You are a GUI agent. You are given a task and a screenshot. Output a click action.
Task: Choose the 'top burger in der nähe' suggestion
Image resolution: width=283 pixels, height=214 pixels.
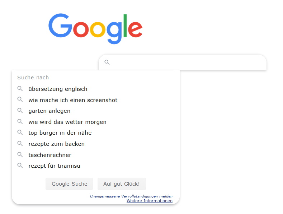(60, 133)
